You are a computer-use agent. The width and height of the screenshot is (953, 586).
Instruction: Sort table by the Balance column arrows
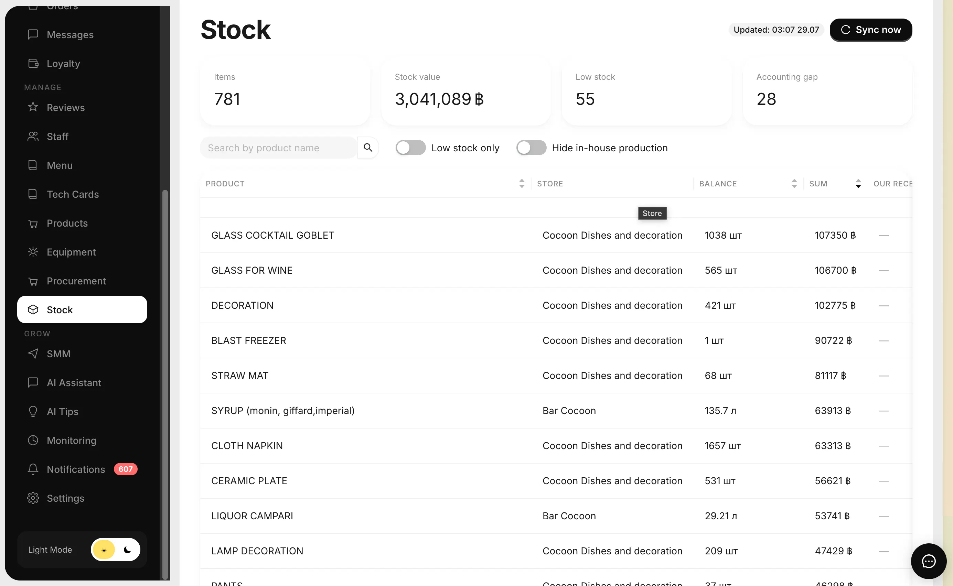[x=794, y=184]
